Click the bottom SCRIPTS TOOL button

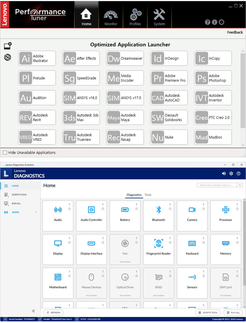[208, 312]
